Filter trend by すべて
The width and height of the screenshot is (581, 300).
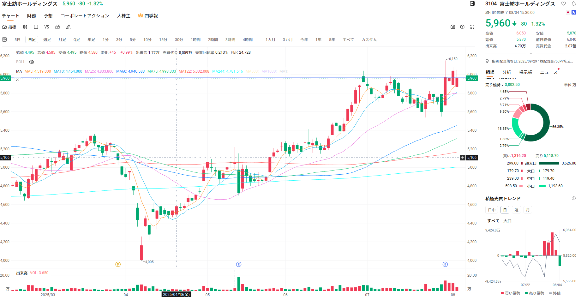tap(493, 221)
